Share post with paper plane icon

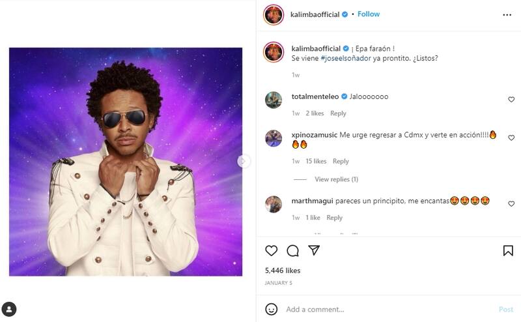click(x=314, y=250)
